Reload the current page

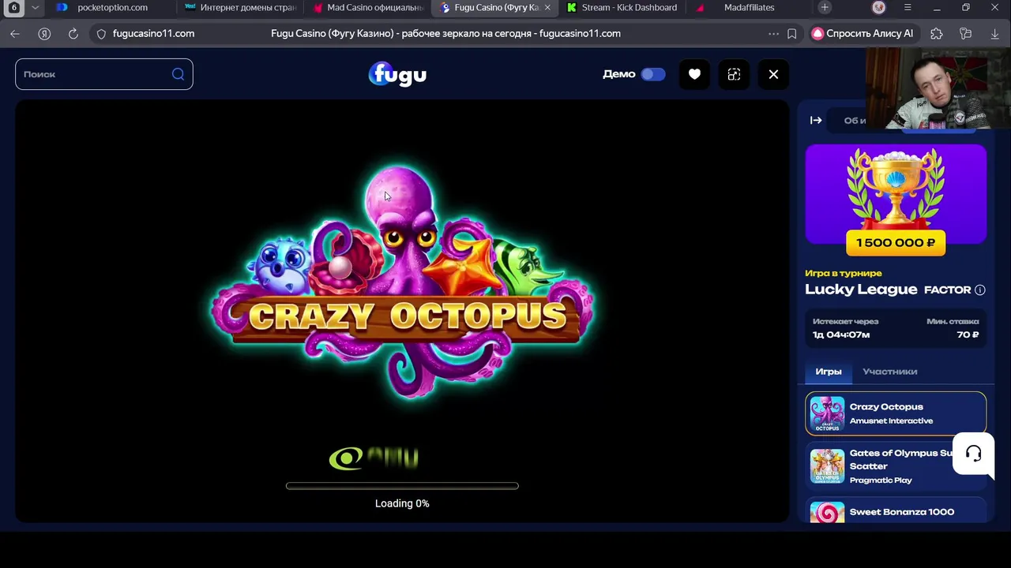[x=73, y=34]
